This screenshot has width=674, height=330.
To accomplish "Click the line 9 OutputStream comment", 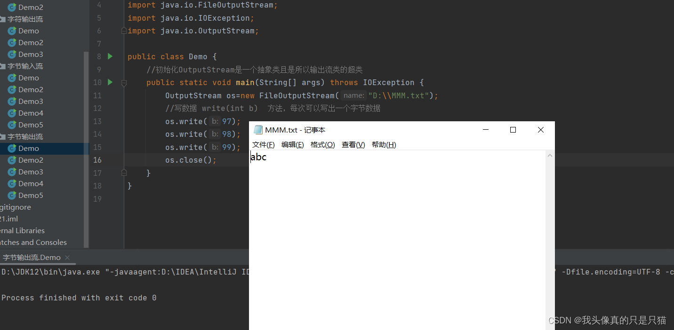I will tap(255, 70).
